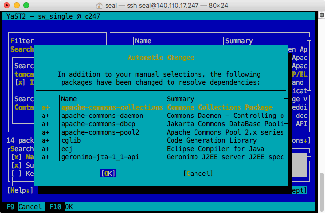325x213 pixels.
Task: Click the a+ status of geronimo-jta-1_1-api
Action: [45, 157]
